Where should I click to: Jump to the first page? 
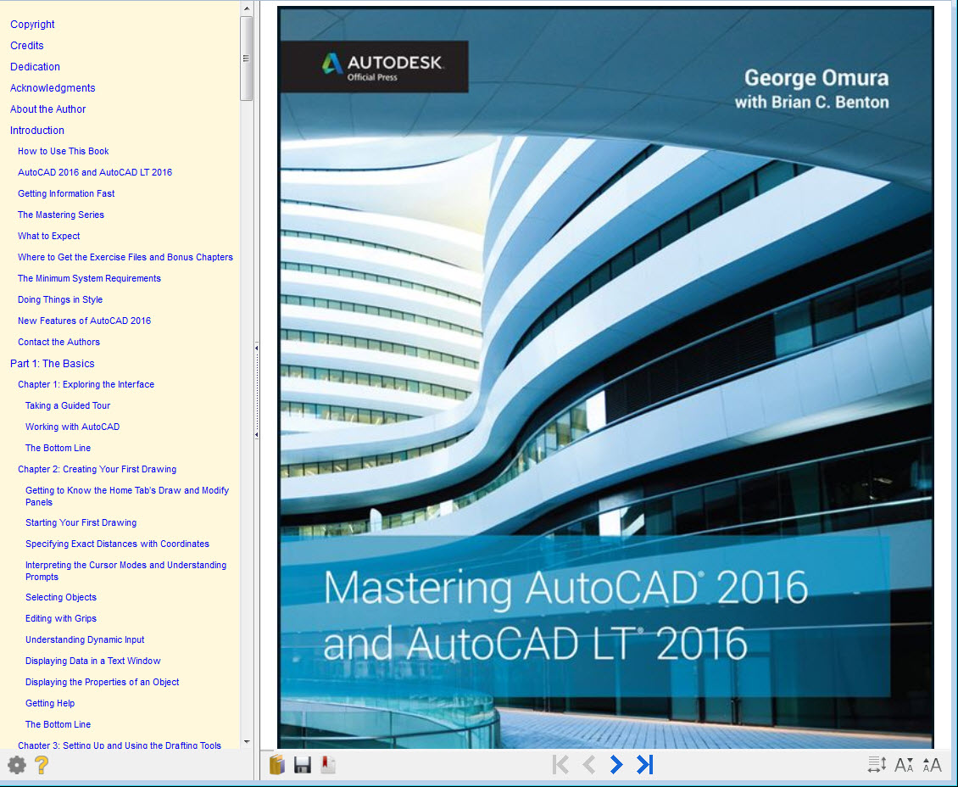[x=560, y=764]
